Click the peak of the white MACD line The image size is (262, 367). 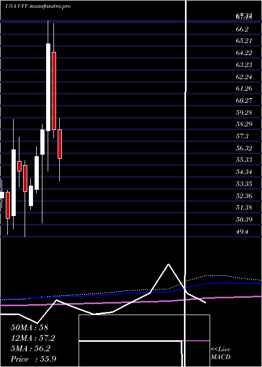tap(168, 264)
